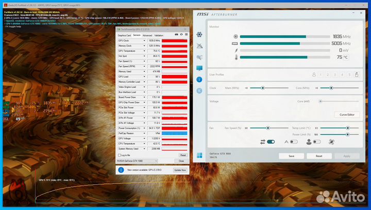Open the OC Scanner icon in Afterburner sidebar

[199, 46]
